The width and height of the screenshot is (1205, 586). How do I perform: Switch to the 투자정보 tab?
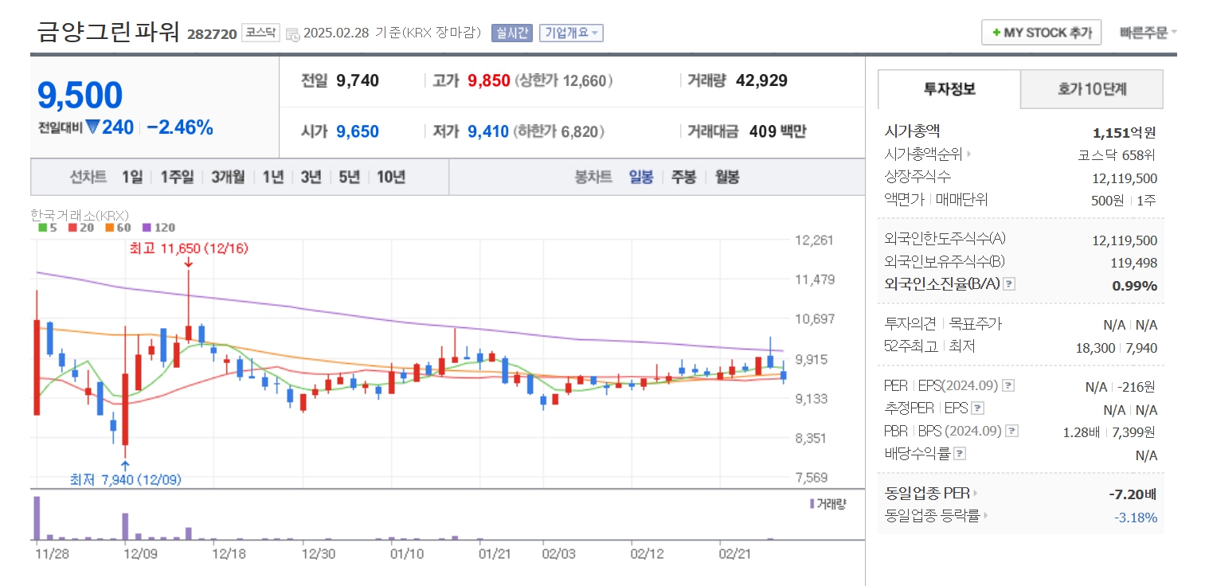949,89
